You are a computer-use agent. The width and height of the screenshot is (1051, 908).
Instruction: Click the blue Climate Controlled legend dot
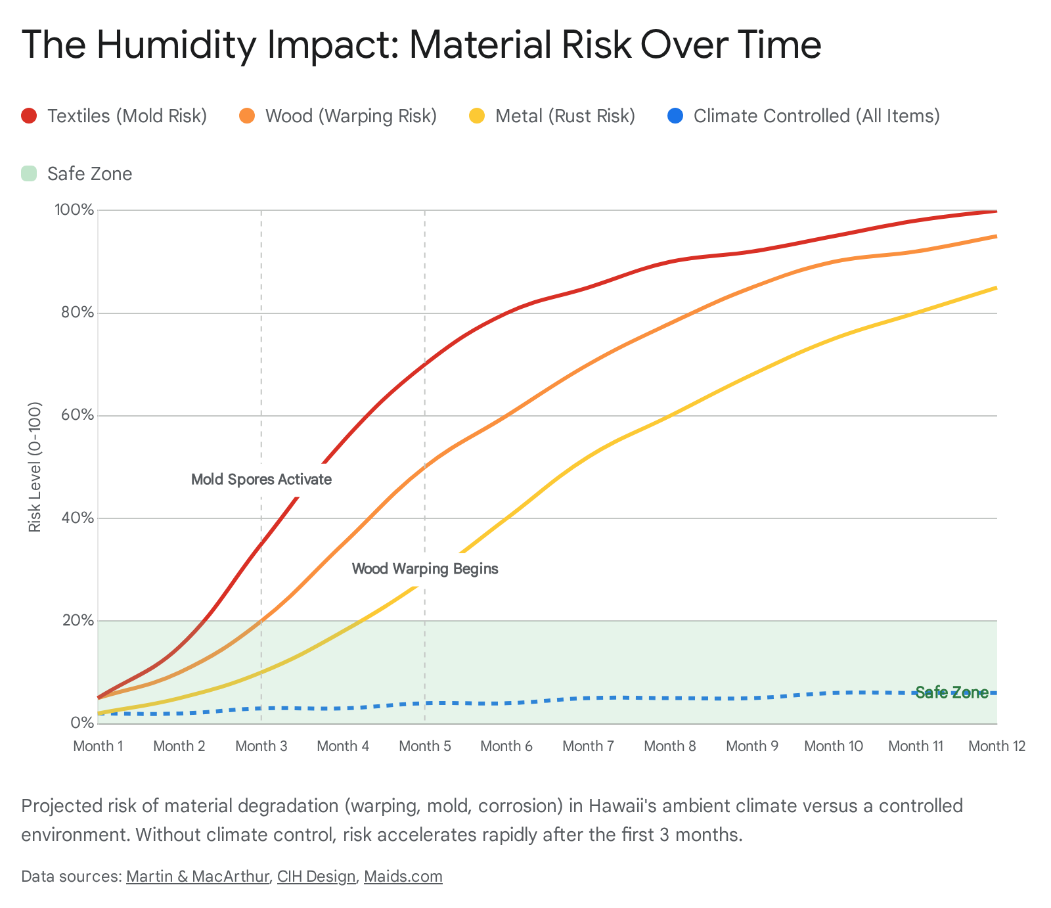(x=675, y=116)
